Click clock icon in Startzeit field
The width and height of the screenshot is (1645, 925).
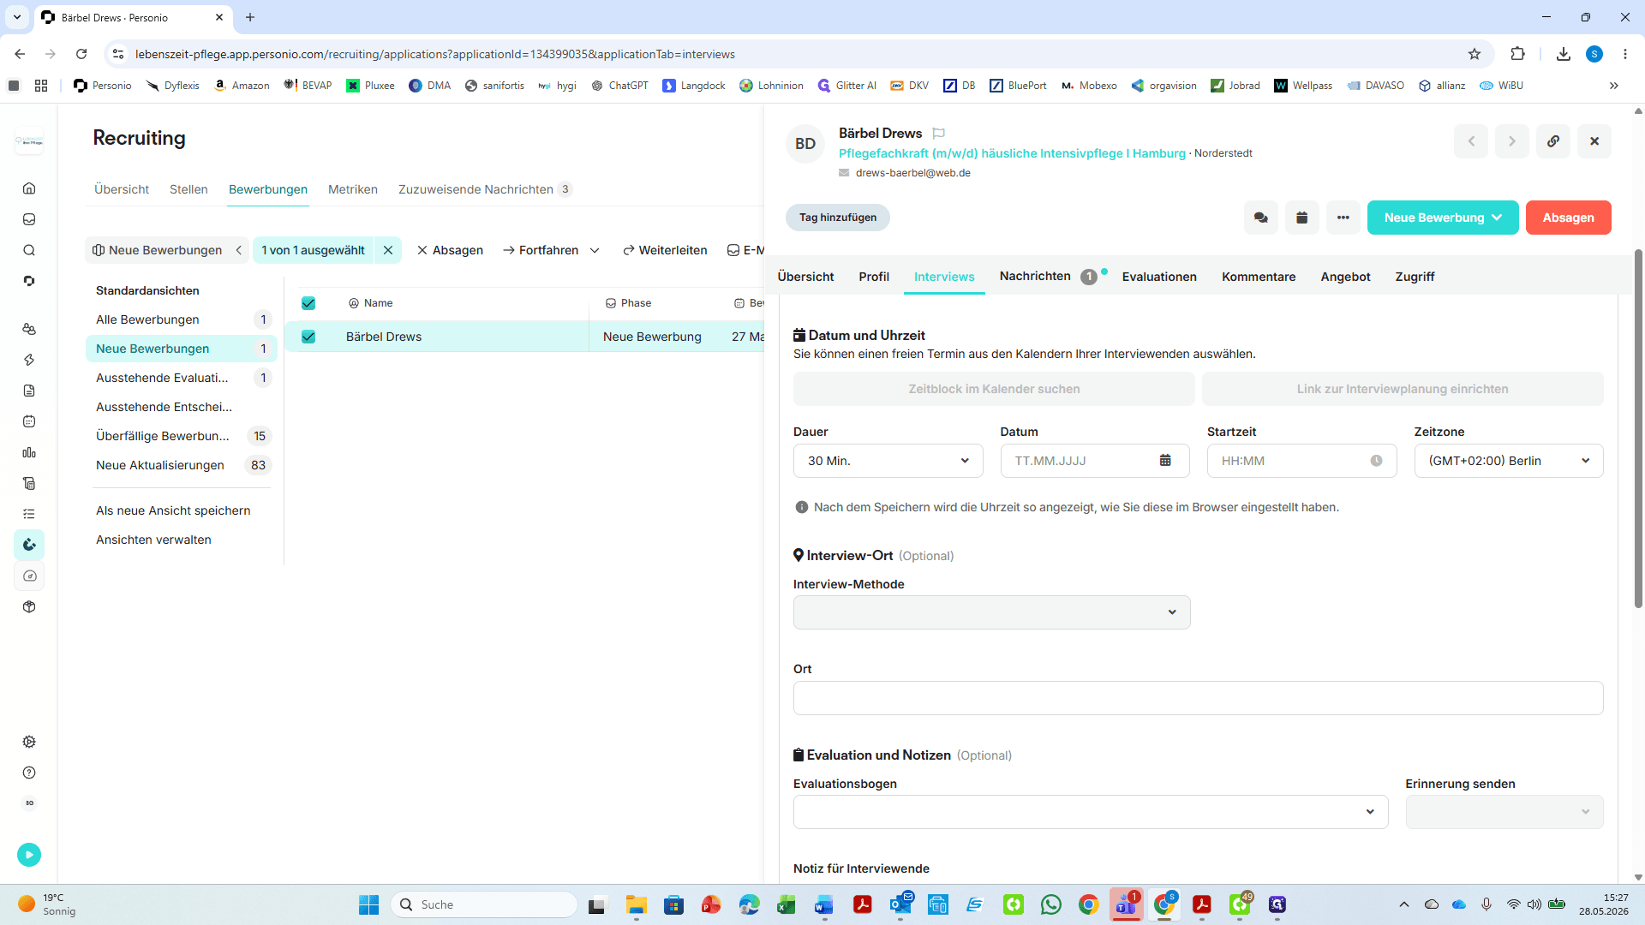pyautogui.click(x=1376, y=461)
